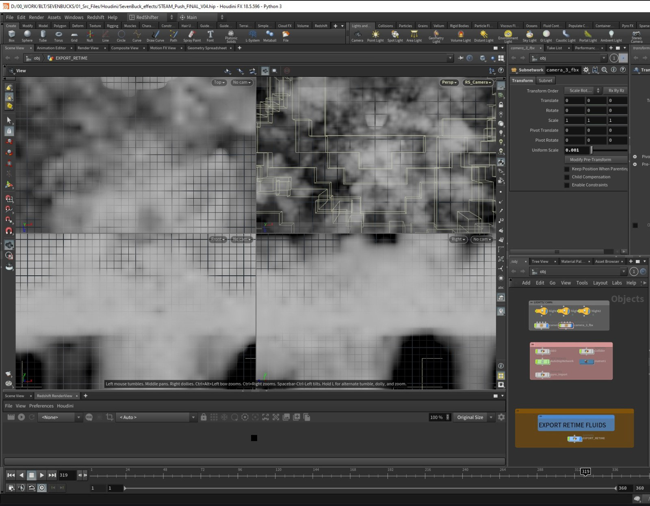Select the Subnet parameter tab
Viewport: 650px width, 506px height.
coord(545,80)
